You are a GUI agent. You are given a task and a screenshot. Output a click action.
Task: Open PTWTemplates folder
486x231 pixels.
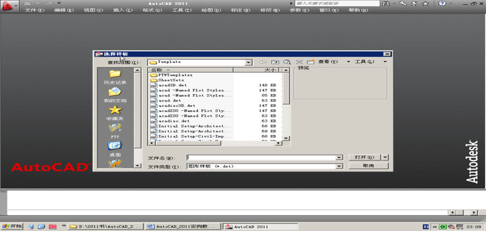tap(171, 75)
